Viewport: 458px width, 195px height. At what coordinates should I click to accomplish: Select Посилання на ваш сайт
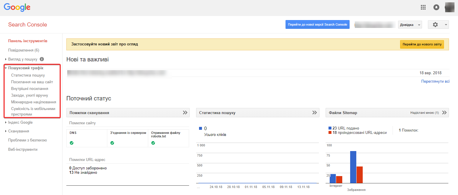32,82
